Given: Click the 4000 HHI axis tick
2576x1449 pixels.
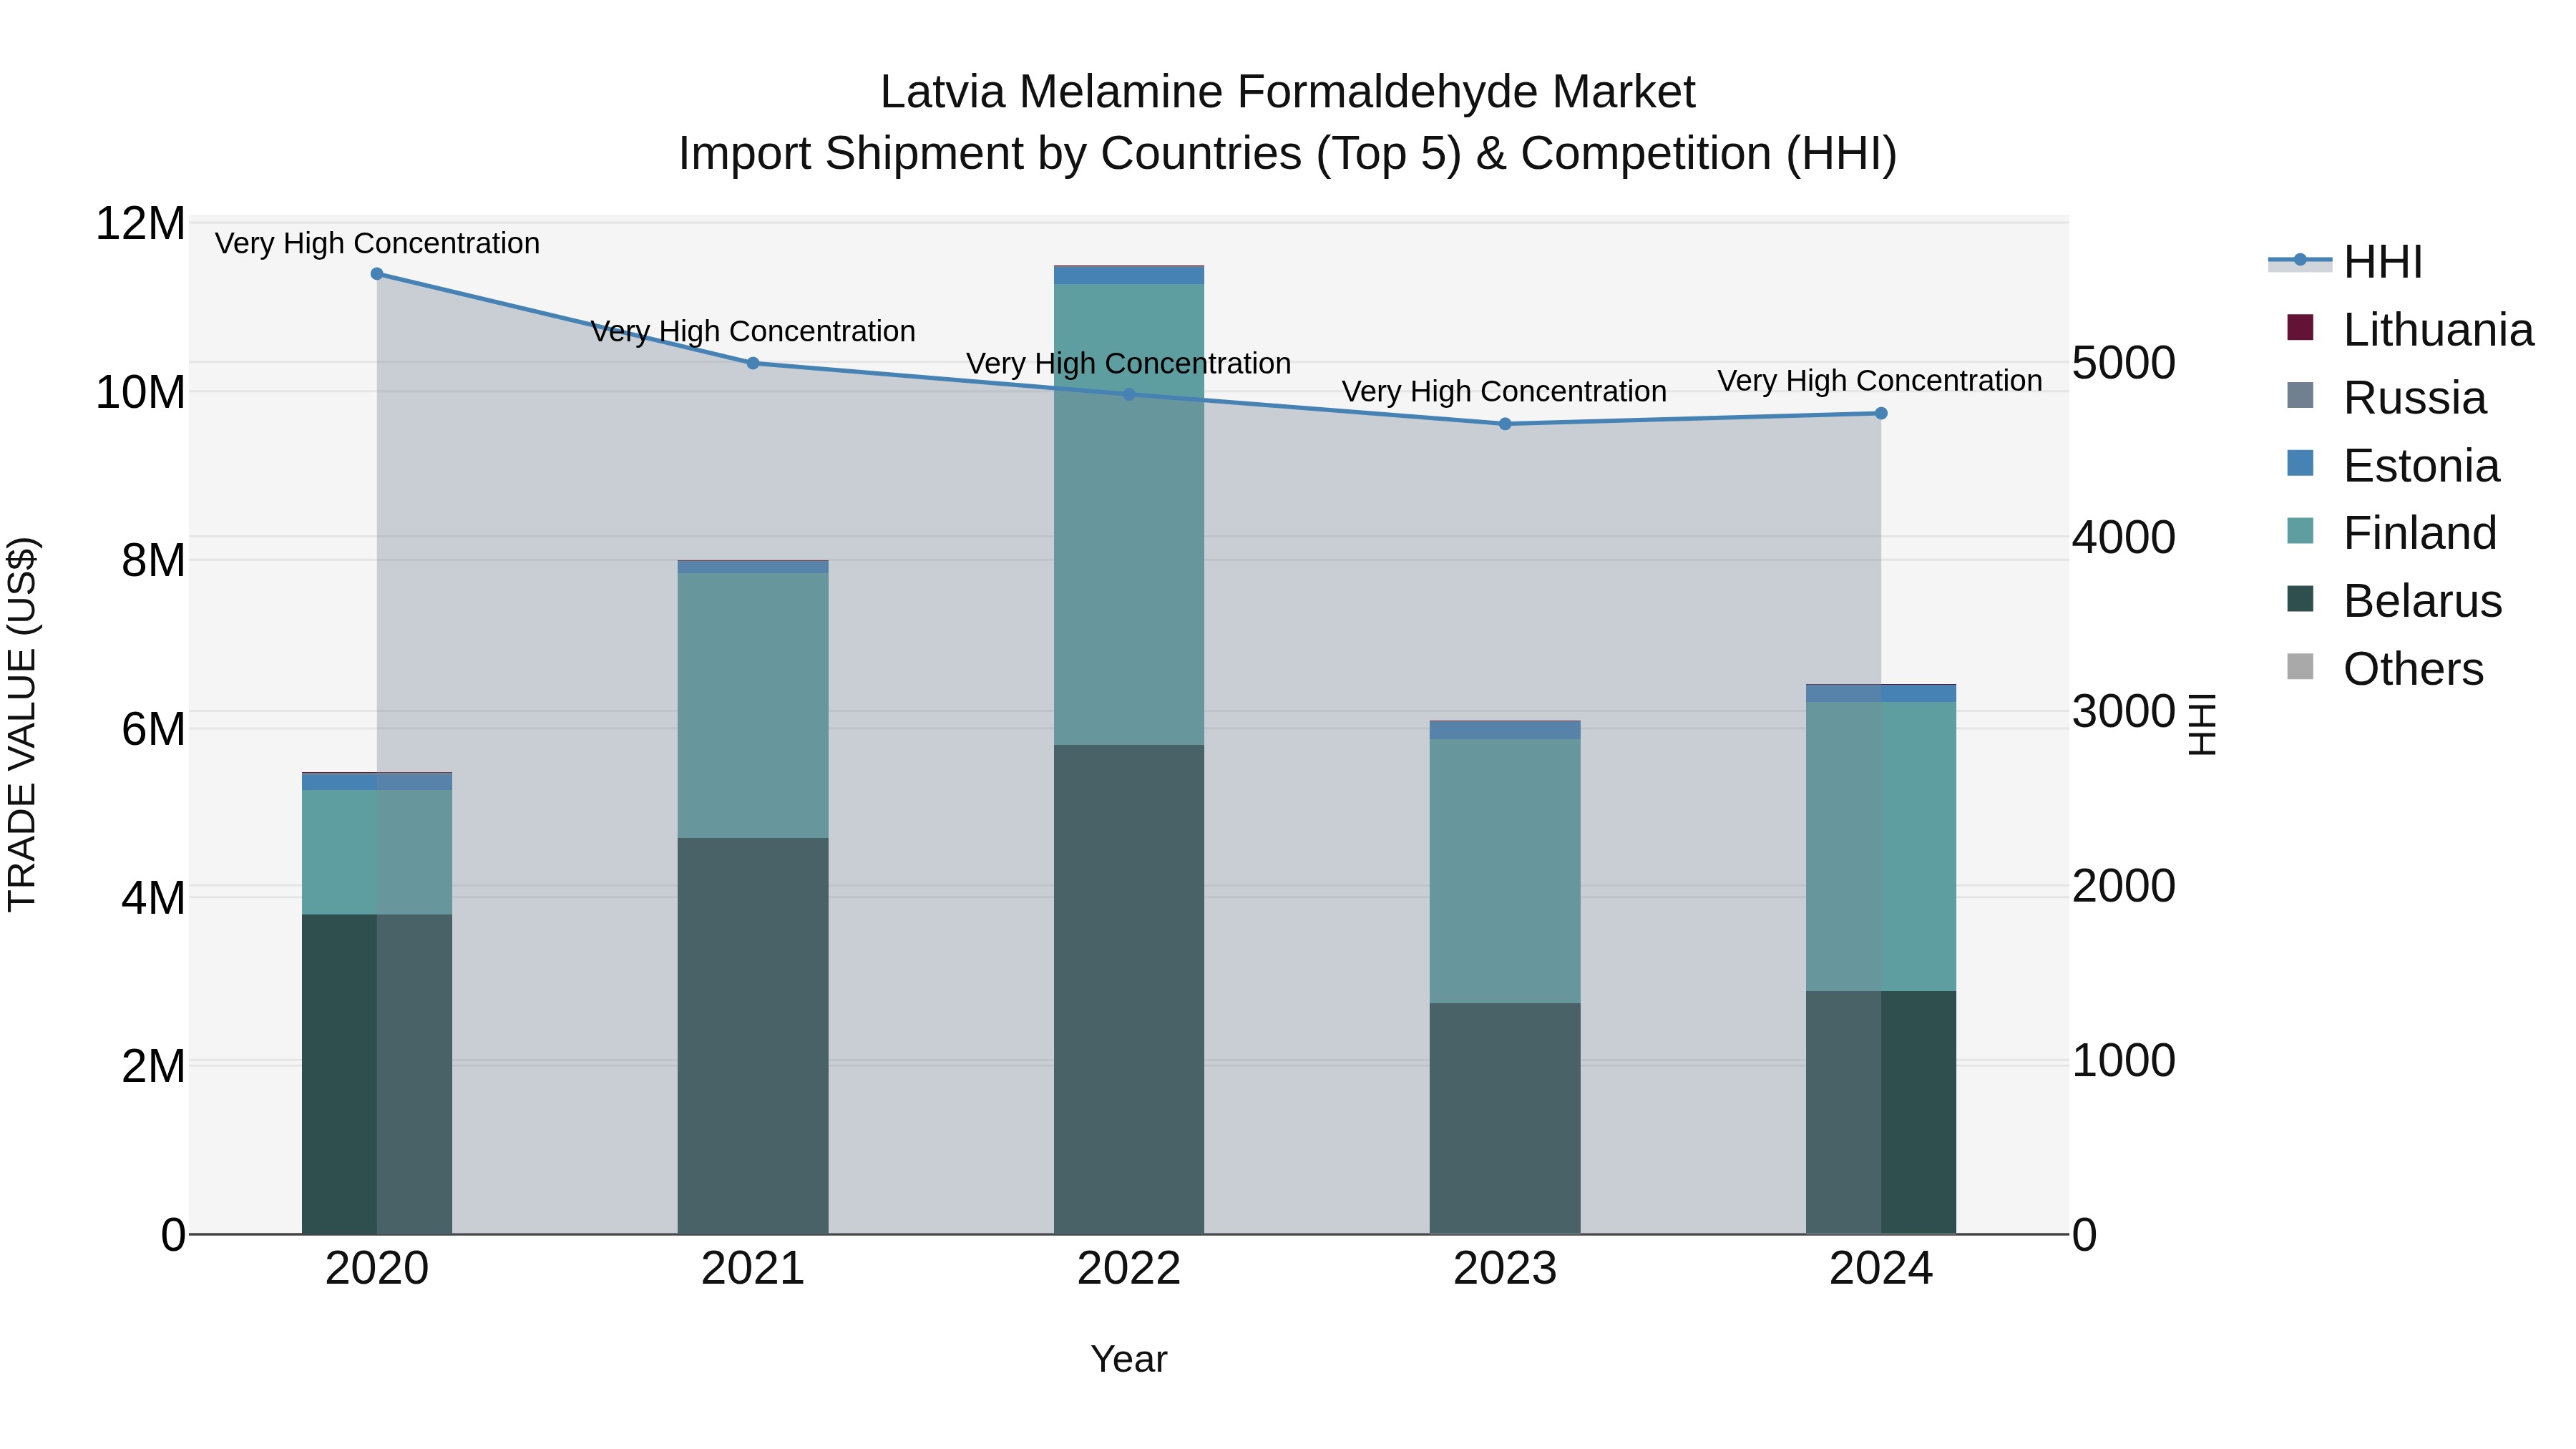Looking at the screenshot, I should [x=2124, y=537].
